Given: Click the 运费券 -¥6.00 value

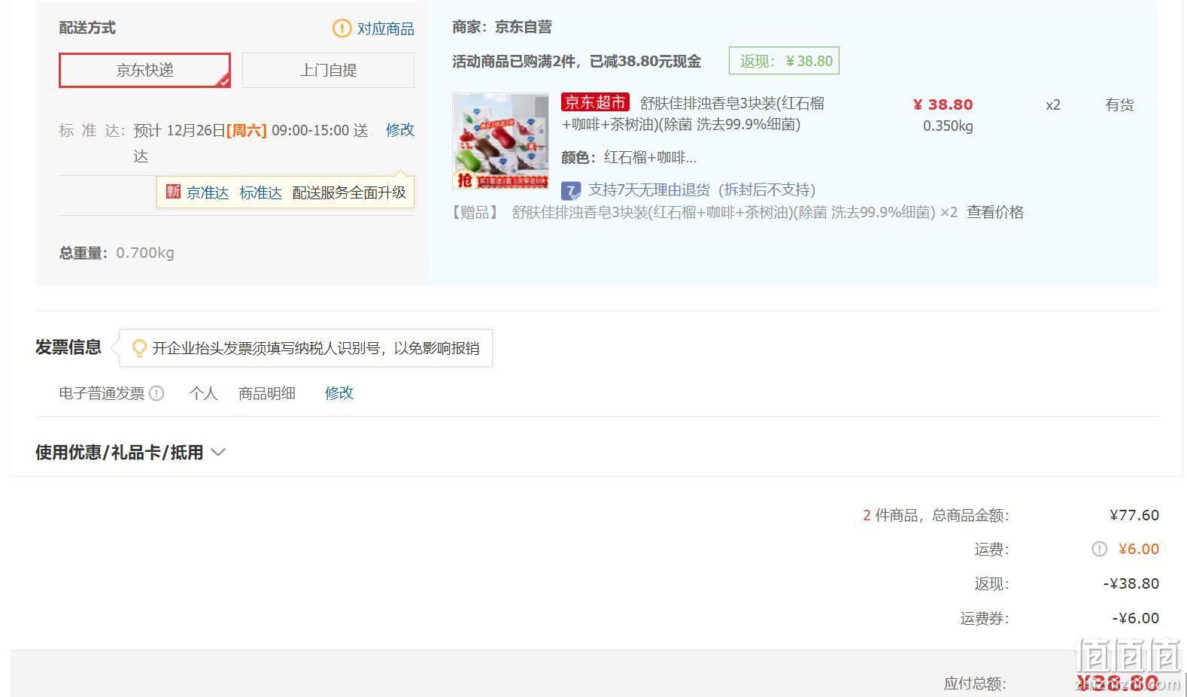Looking at the screenshot, I should pos(1136,618).
